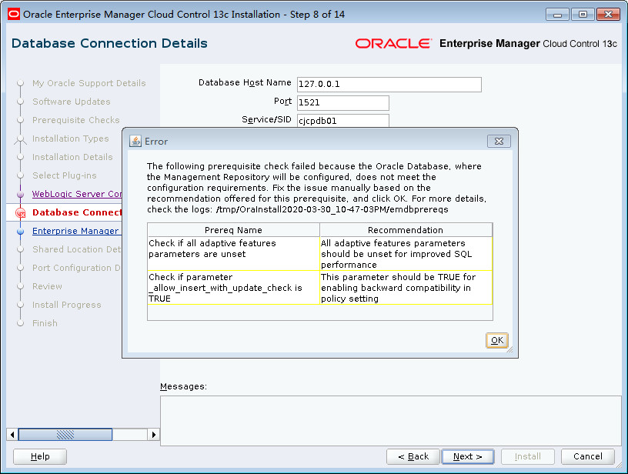Image resolution: width=628 pixels, height=474 pixels.
Task: Click Next to proceed past database details
Action: (x=468, y=456)
